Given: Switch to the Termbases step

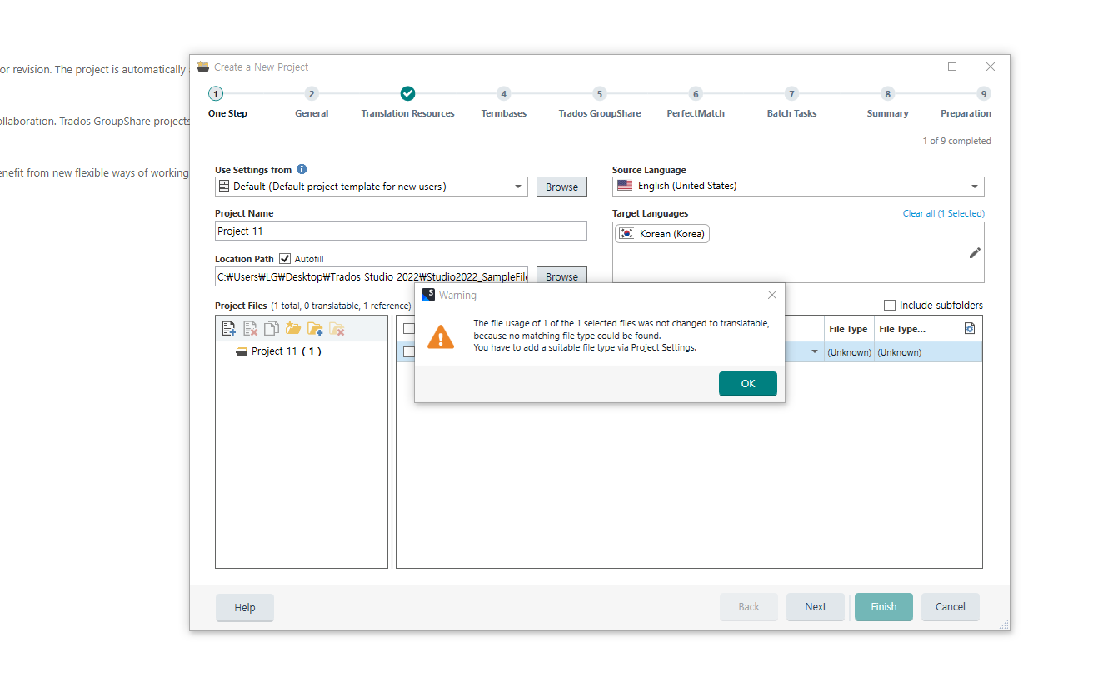Looking at the screenshot, I should coord(503,103).
